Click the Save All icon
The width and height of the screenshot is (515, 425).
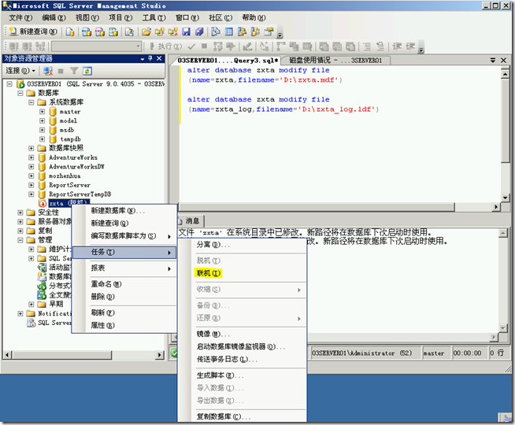click(x=199, y=31)
